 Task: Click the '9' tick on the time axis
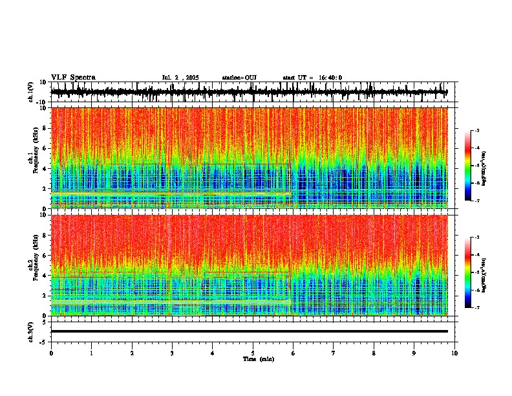[x=414, y=353]
